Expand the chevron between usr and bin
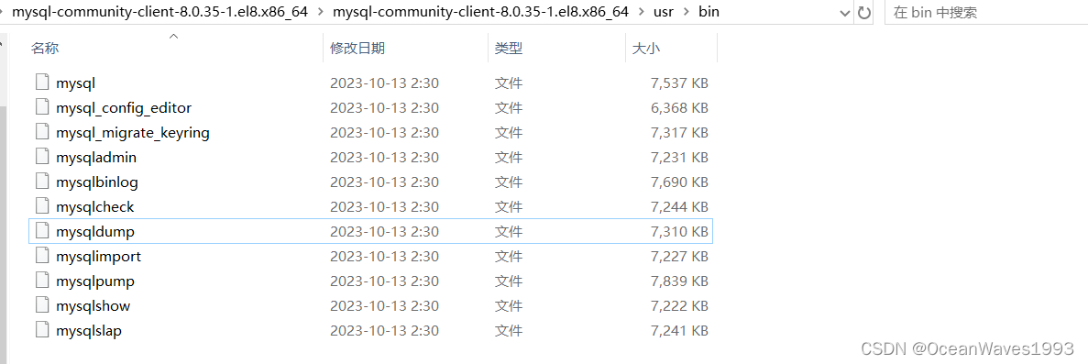 [687, 13]
